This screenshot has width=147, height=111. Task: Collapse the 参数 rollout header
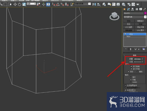coord(135,55)
